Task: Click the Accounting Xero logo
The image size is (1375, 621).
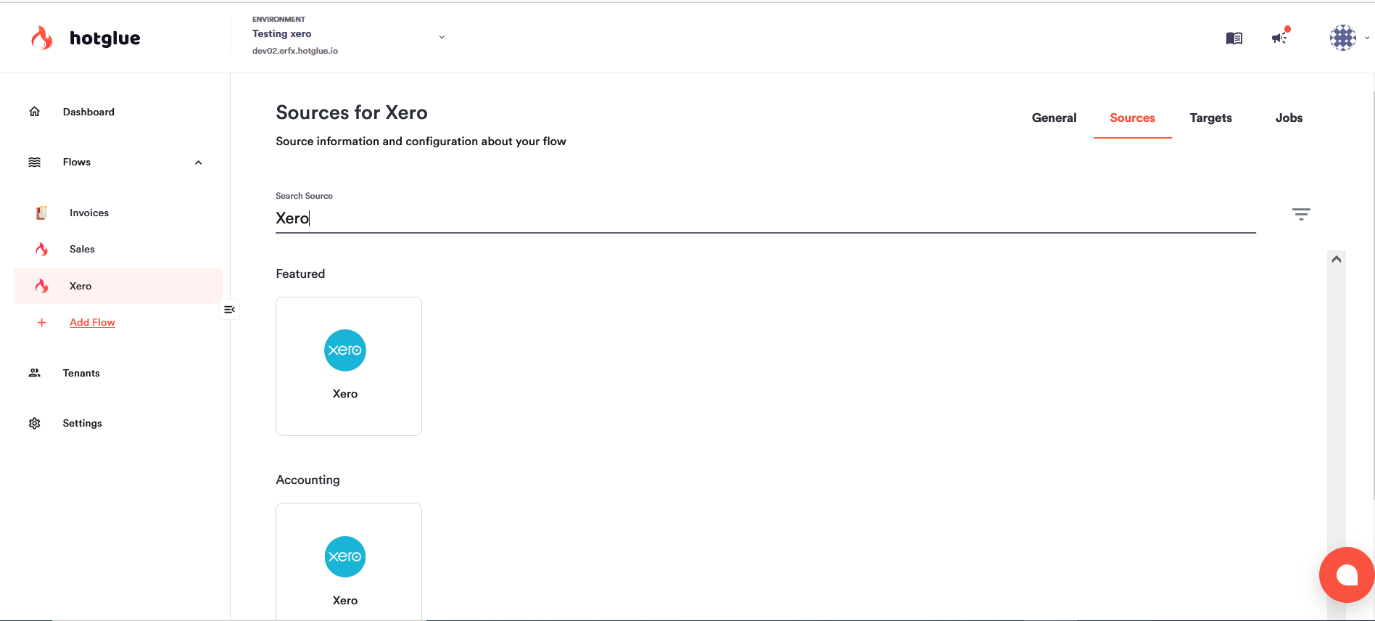Action: pyautogui.click(x=345, y=556)
